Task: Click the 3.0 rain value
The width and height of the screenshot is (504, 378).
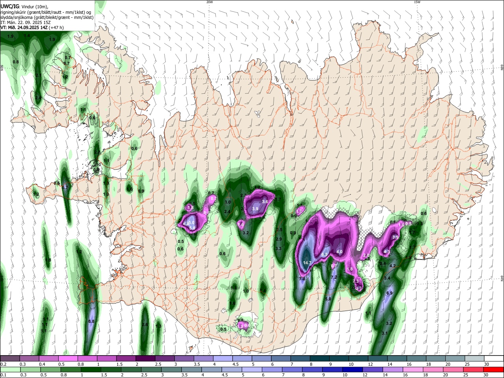Action: point(228,202)
